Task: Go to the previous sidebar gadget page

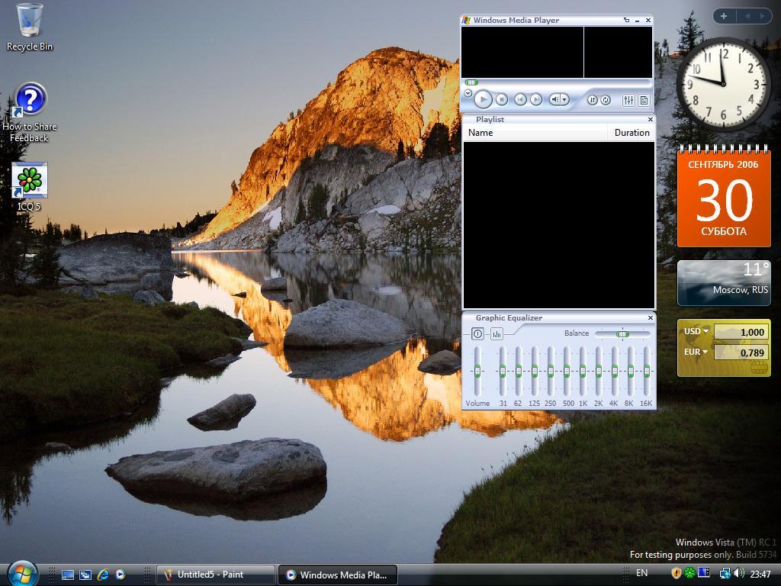Action: 747,17
